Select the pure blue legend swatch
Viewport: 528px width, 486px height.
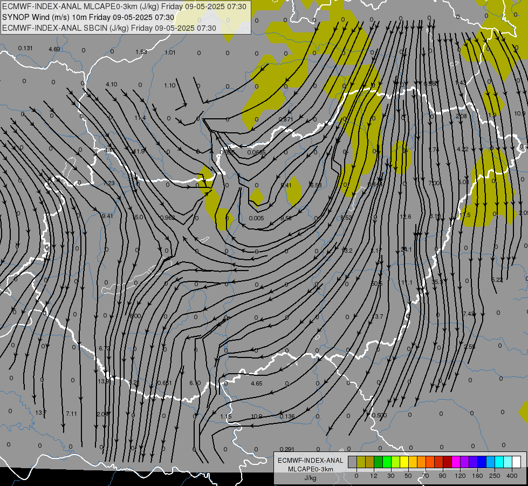(x=482, y=462)
